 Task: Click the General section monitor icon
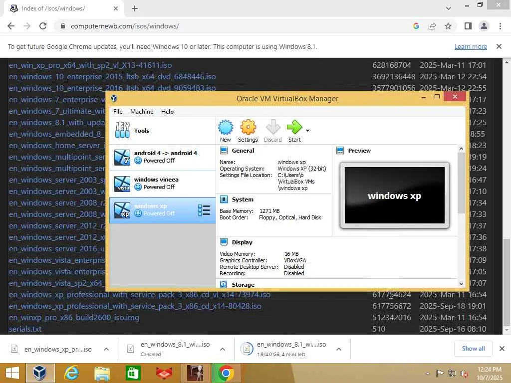tap(224, 151)
